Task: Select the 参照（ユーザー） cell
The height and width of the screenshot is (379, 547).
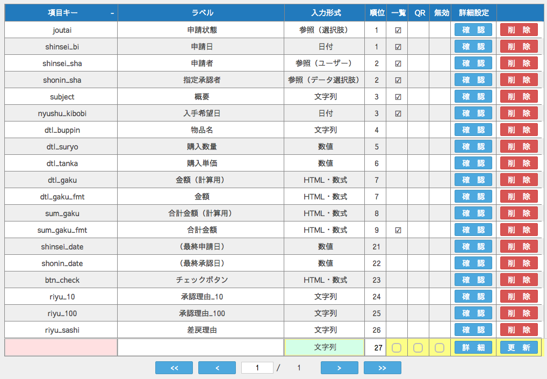Action: [x=325, y=63]
